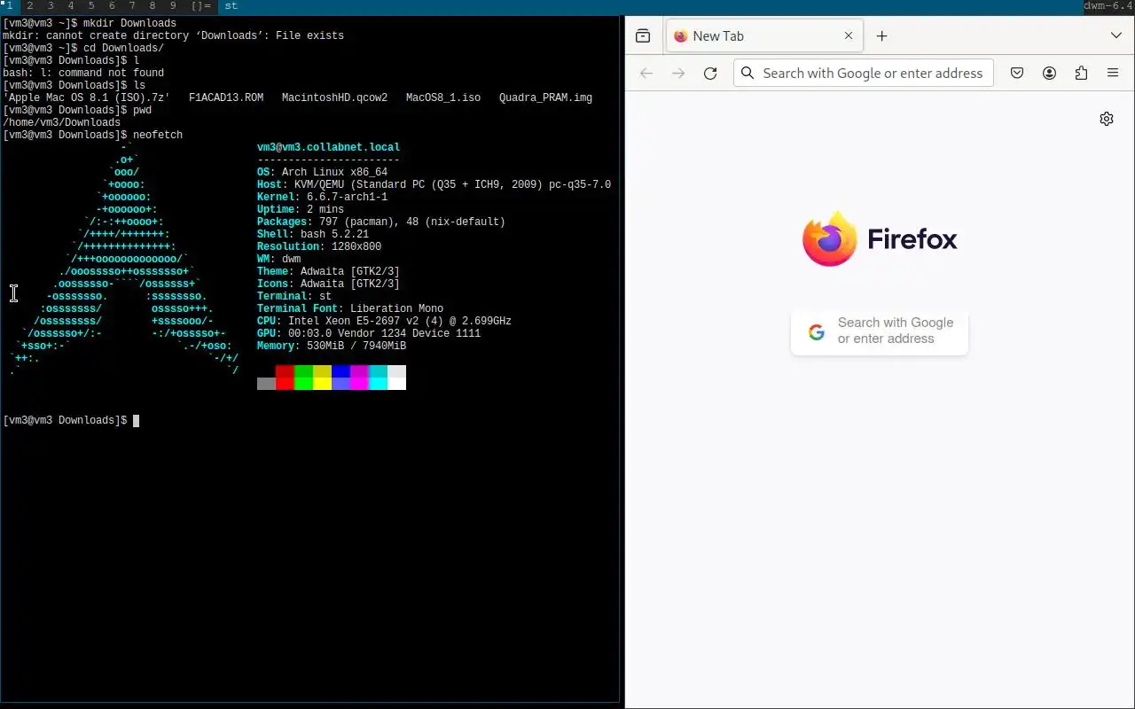This screenshot has height=709, width=1135.
Task: Close the New Tab tab
Action: pyautogui.click(x=849, y=36)
